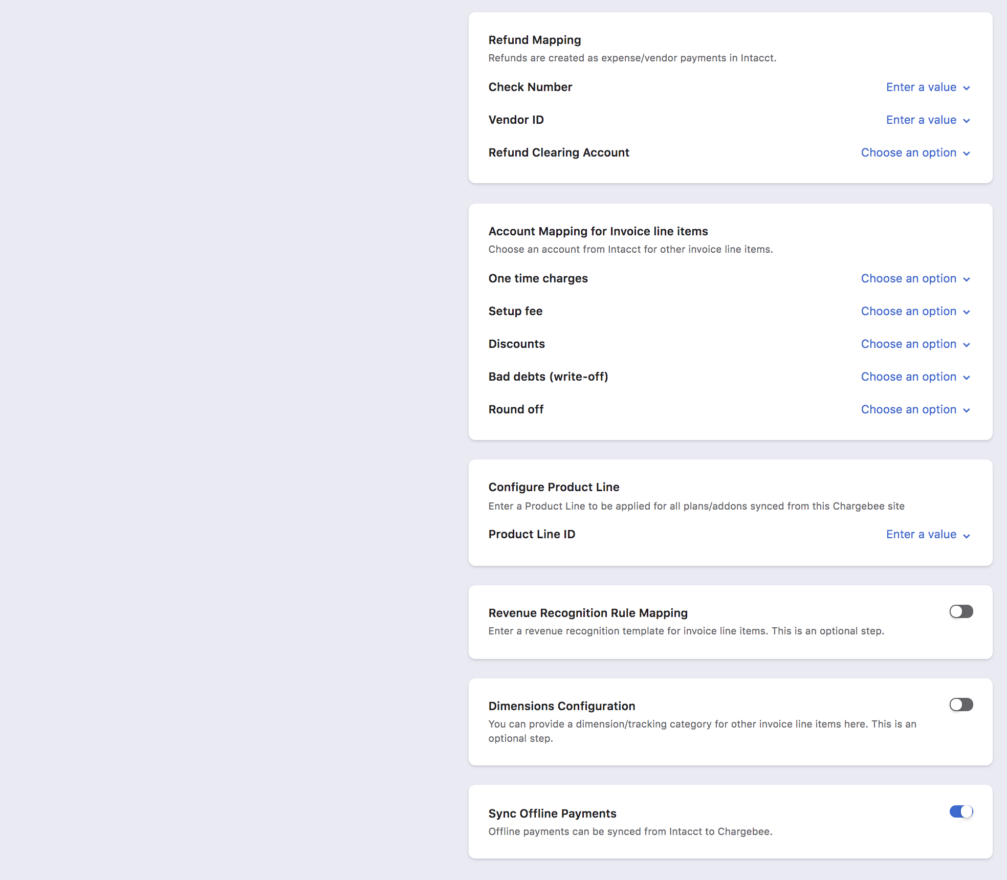Click the 'Sync Offline Payments' heading
The width and height of the screenshot is (1007, 880).
[x=552, y=813]
